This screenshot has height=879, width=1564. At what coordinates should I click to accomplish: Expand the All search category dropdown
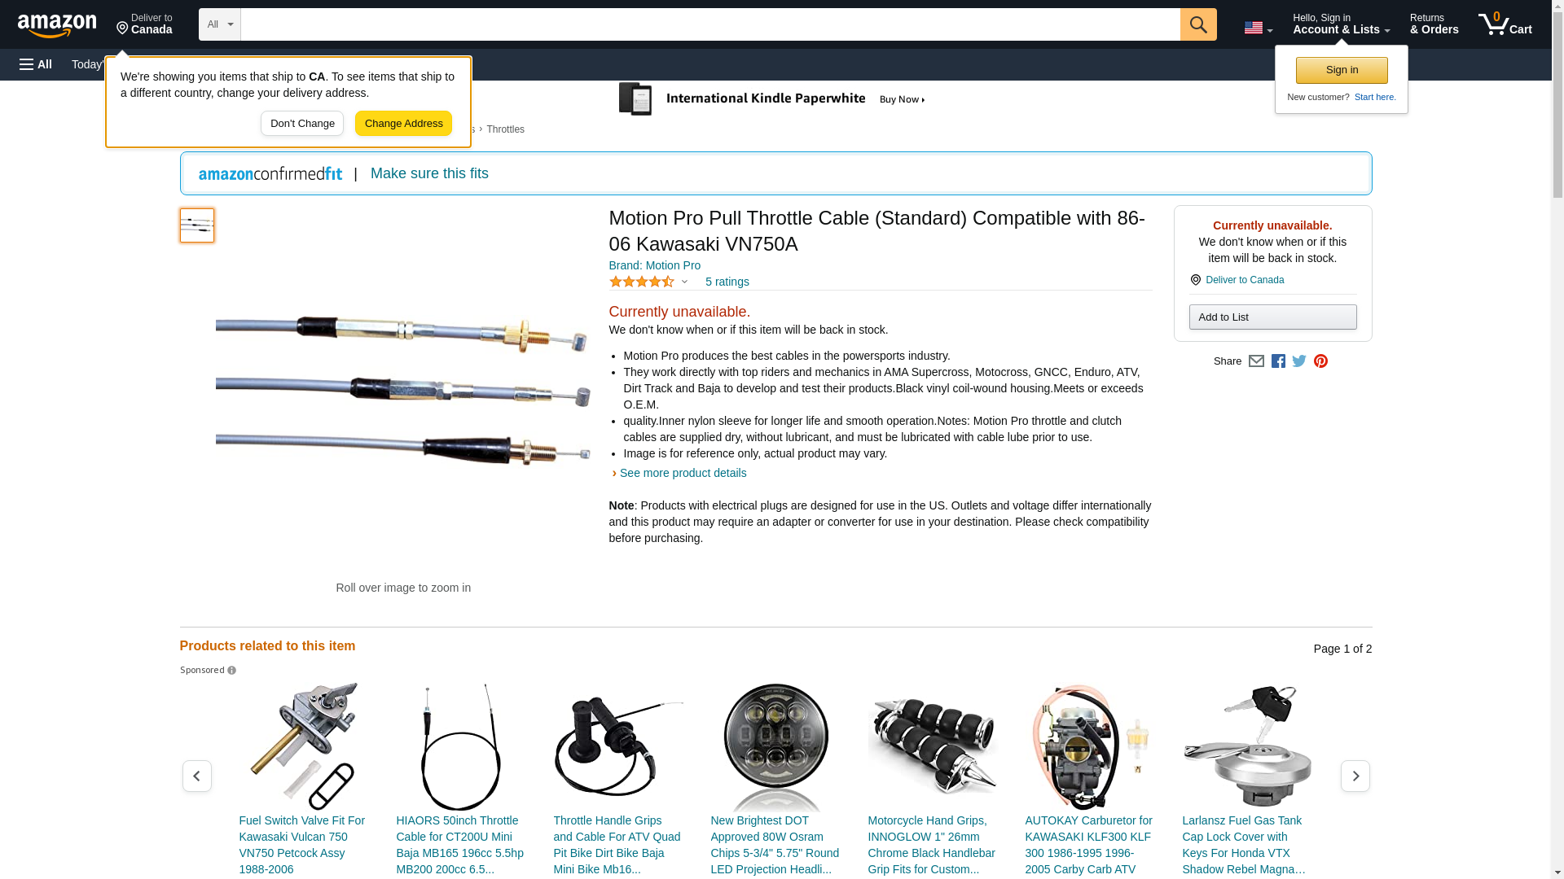[219, 24]
